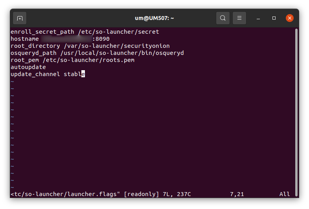Viewport: 309px width, 209px height.
Task: Click the enroll_secret_path line
Action: click(x=85, y=32)
